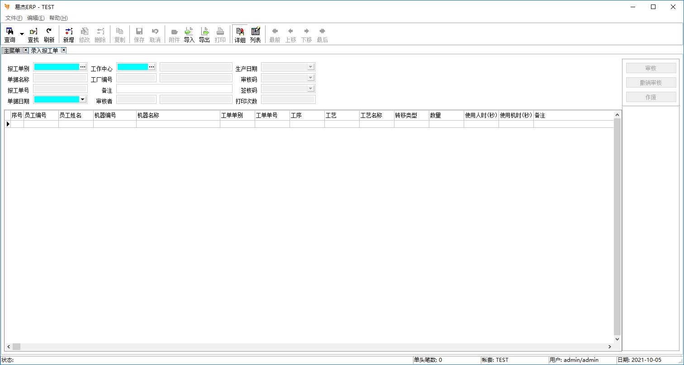Switch to 详细 (Detail) view
This screenshot has width=684, height=365.
click(x=240, y=34)
